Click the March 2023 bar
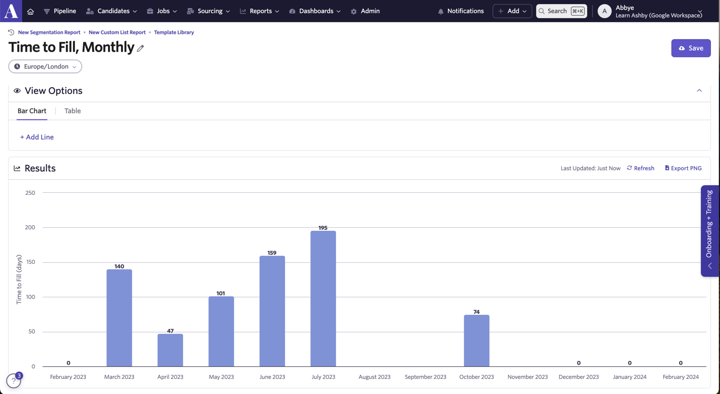Image resolution: width=720 pixels, height=394 pixels. point(119,318)
